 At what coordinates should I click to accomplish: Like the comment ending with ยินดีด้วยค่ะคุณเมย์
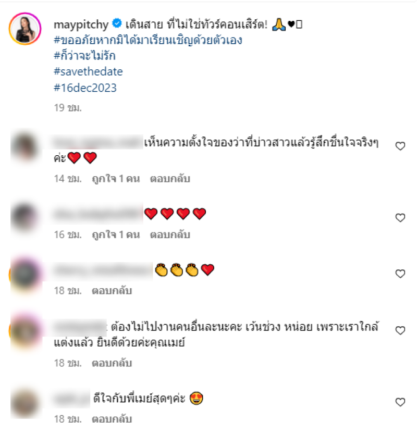[x=400, y=330]
